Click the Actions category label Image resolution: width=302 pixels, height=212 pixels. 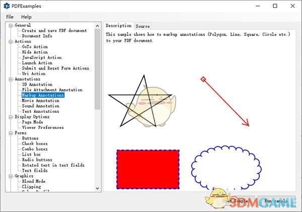[x=23, y=41]
